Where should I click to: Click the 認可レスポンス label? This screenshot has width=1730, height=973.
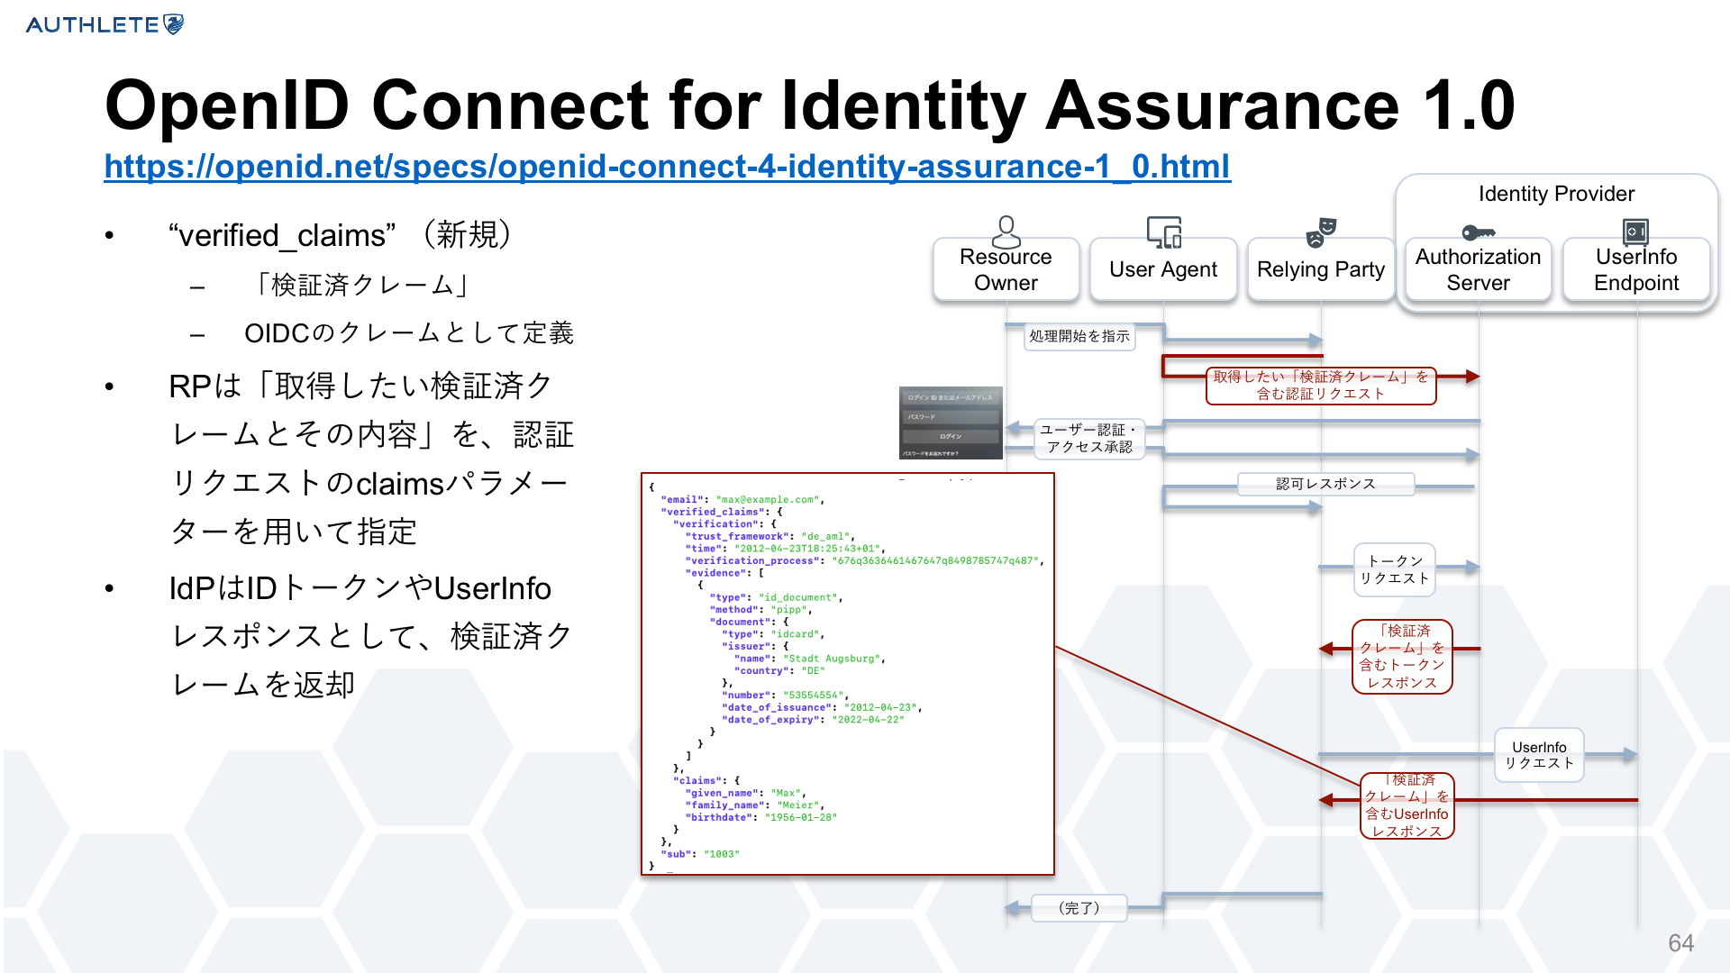pos(1325,484)
